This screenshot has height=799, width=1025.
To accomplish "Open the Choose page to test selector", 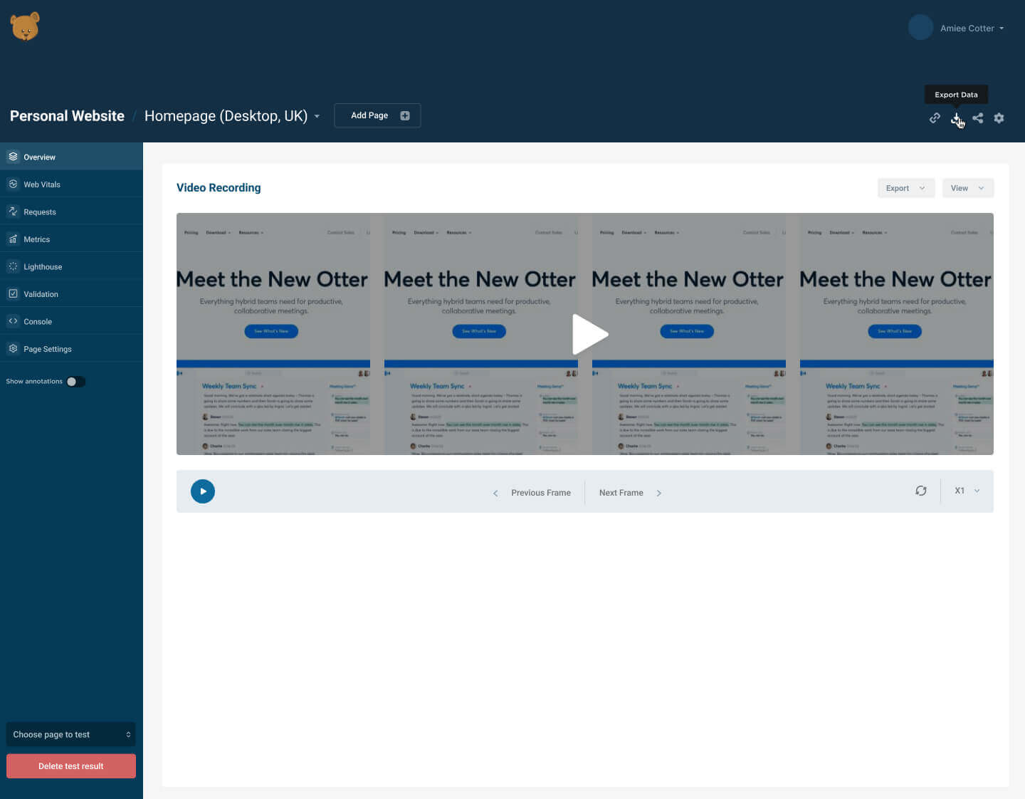I will (x=71, y=734).
